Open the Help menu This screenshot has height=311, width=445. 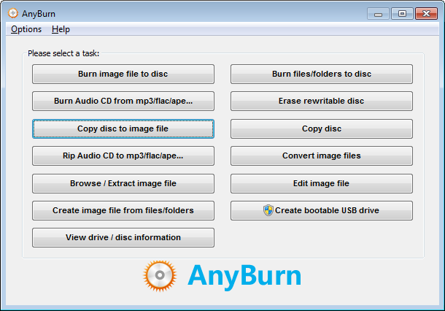pyautogui.click(x=61, y=29)
